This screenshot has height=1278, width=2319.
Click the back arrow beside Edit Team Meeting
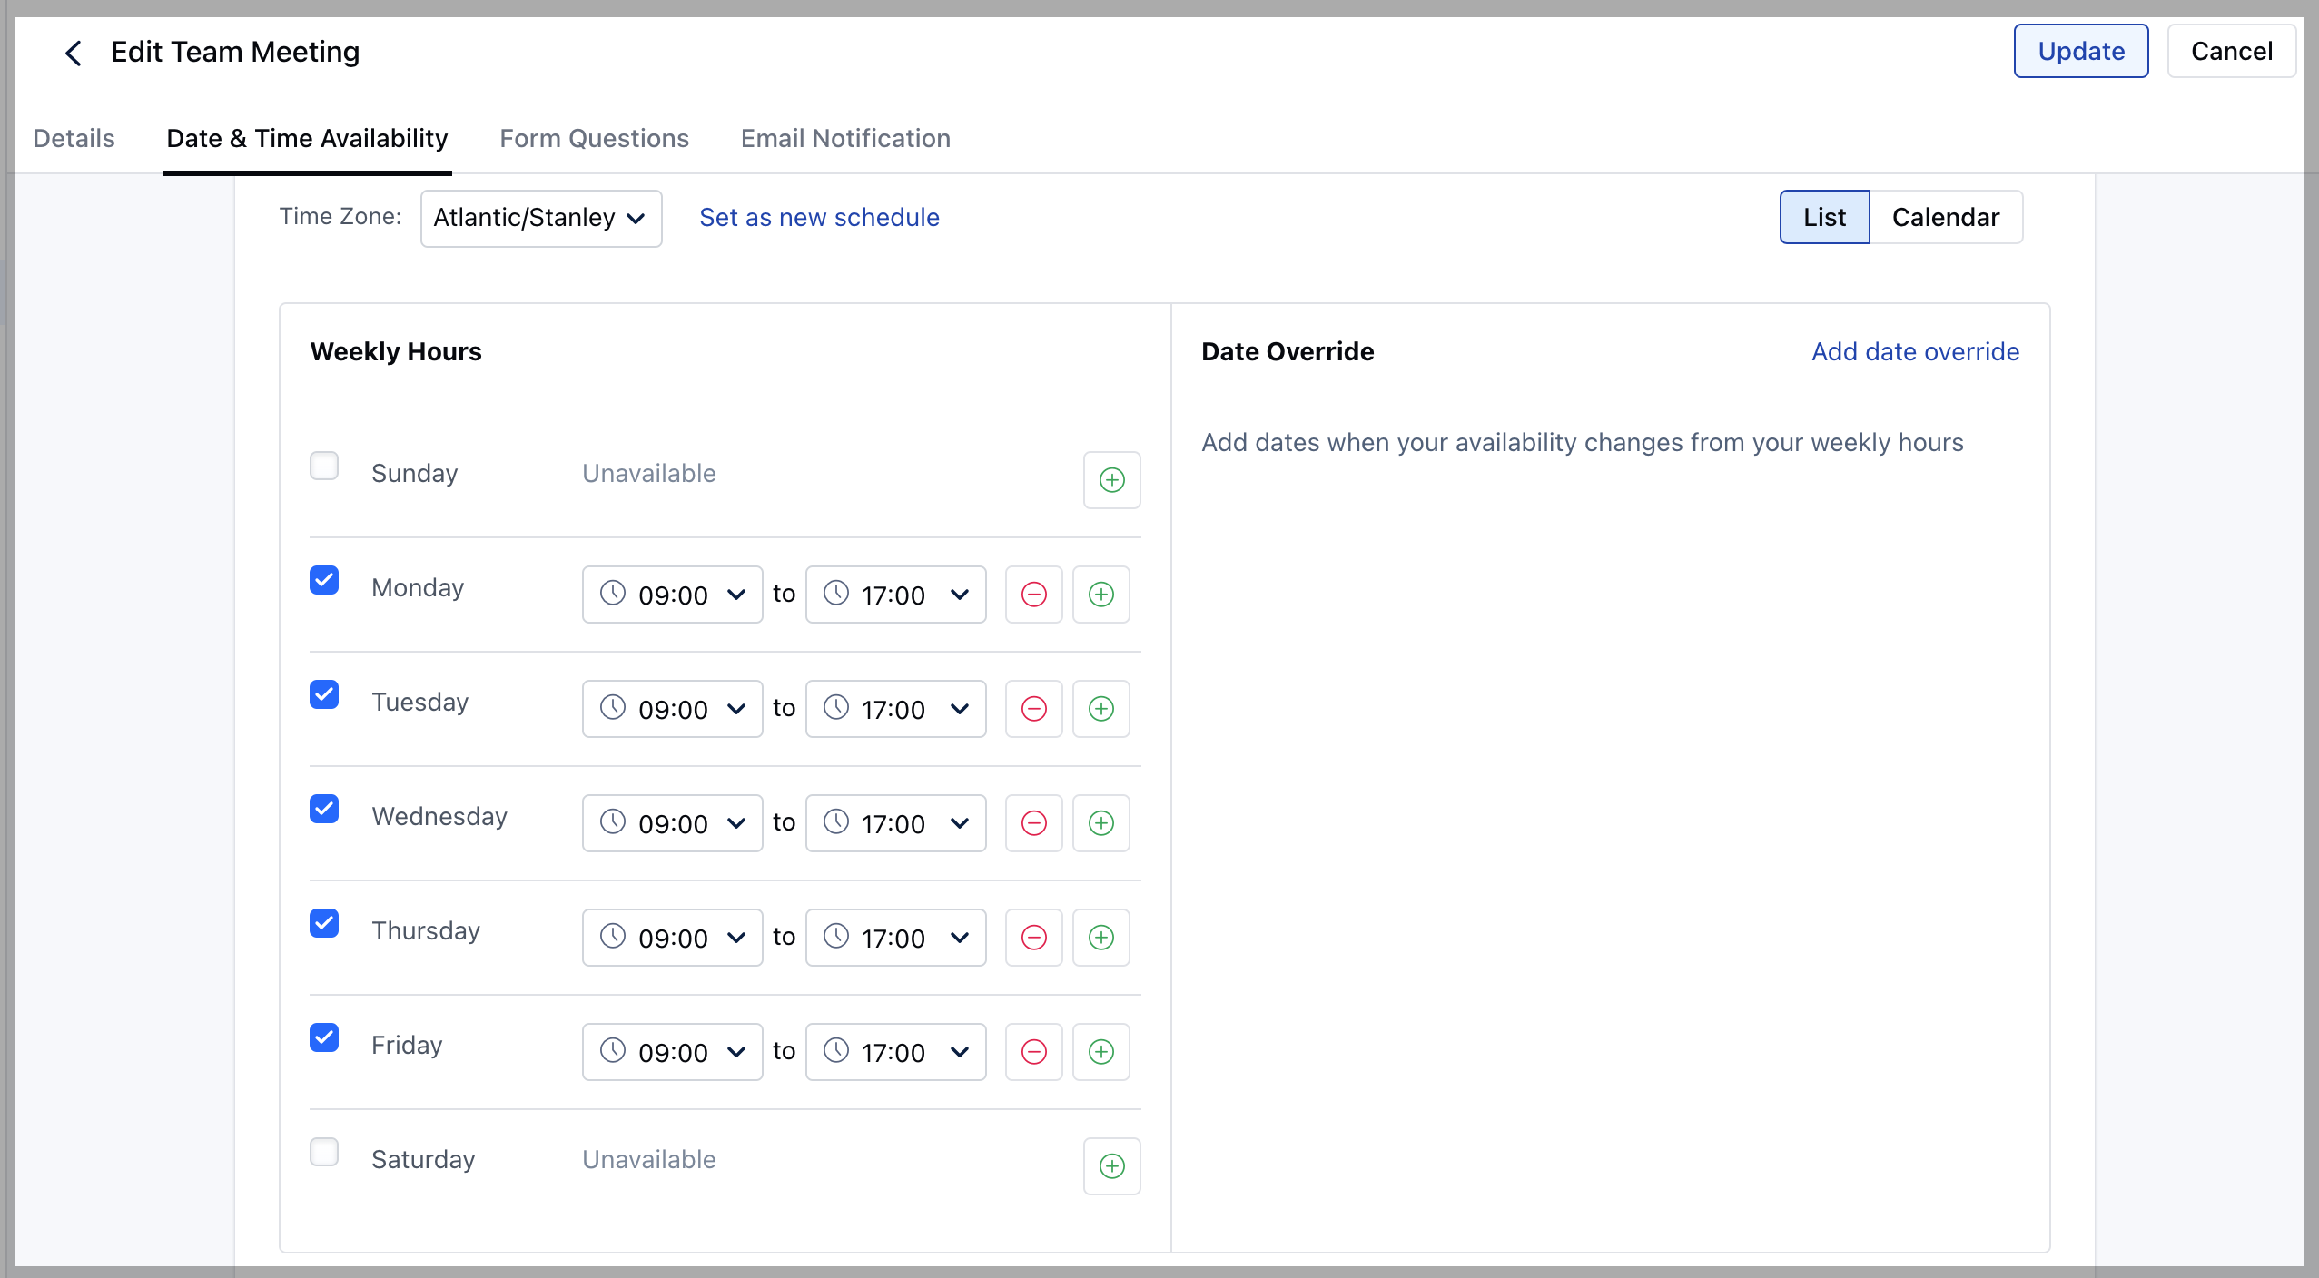(74, 53)
